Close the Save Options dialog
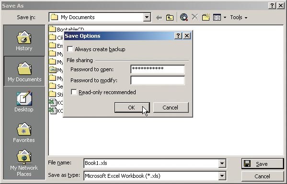 pyautogui.click(x=187, y=35)
